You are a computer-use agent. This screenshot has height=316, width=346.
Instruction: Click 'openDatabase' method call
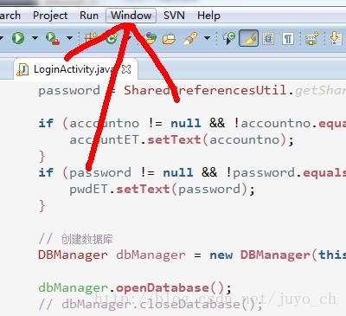163,287
